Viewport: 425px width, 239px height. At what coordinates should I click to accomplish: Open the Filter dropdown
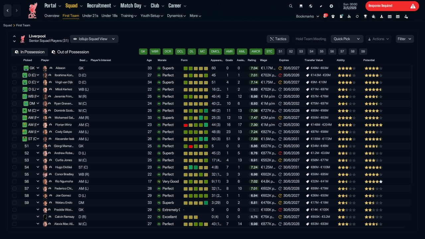404,39
